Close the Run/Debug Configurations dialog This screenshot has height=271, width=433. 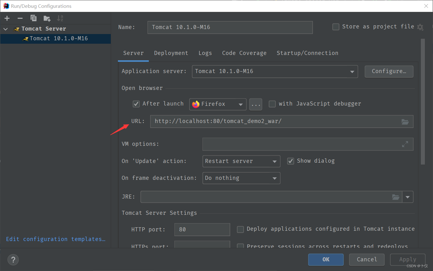pos(426,6)
